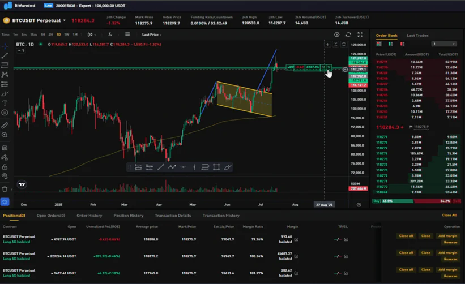Image resolution: width=465 pixels, height=284 pixels.
Task: Open order book depth dropdown showing 1
Action: 443,44
